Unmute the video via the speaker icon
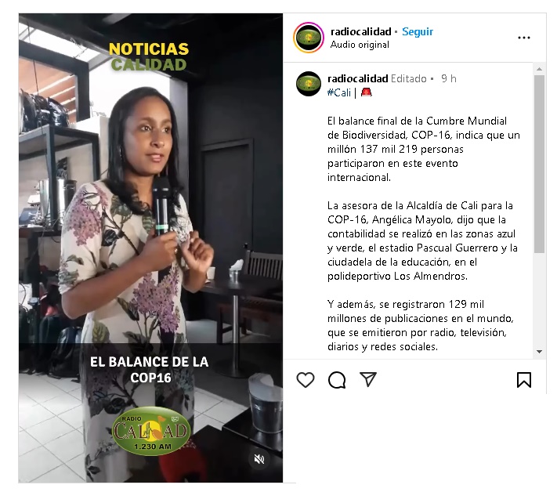This screenshot has height=492, width=557. (x=259, y=459)
